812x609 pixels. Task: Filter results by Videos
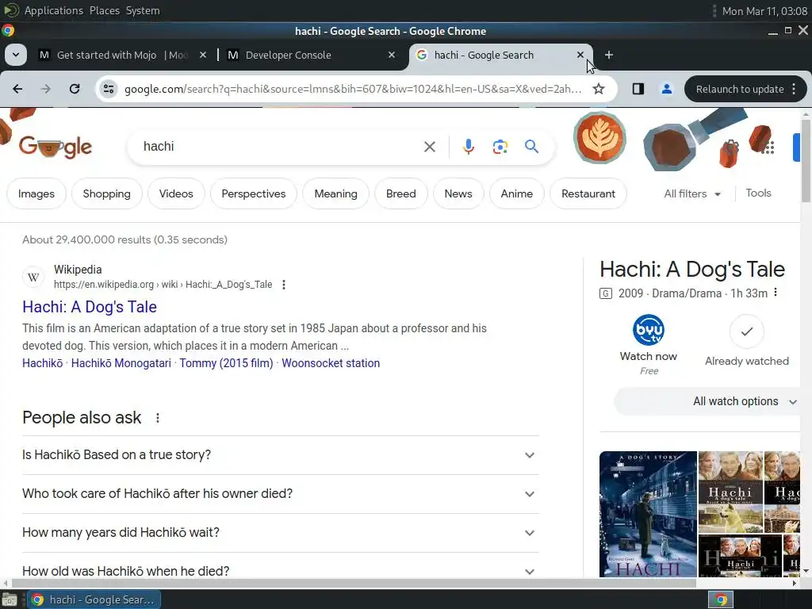tap(176, 193)
